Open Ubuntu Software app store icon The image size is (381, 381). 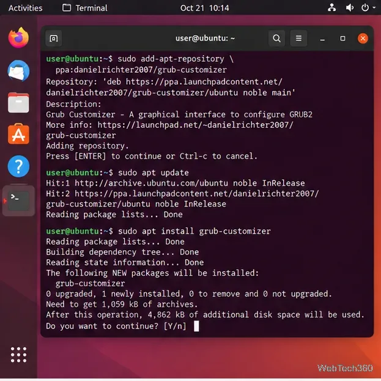[x=18, y=134]
